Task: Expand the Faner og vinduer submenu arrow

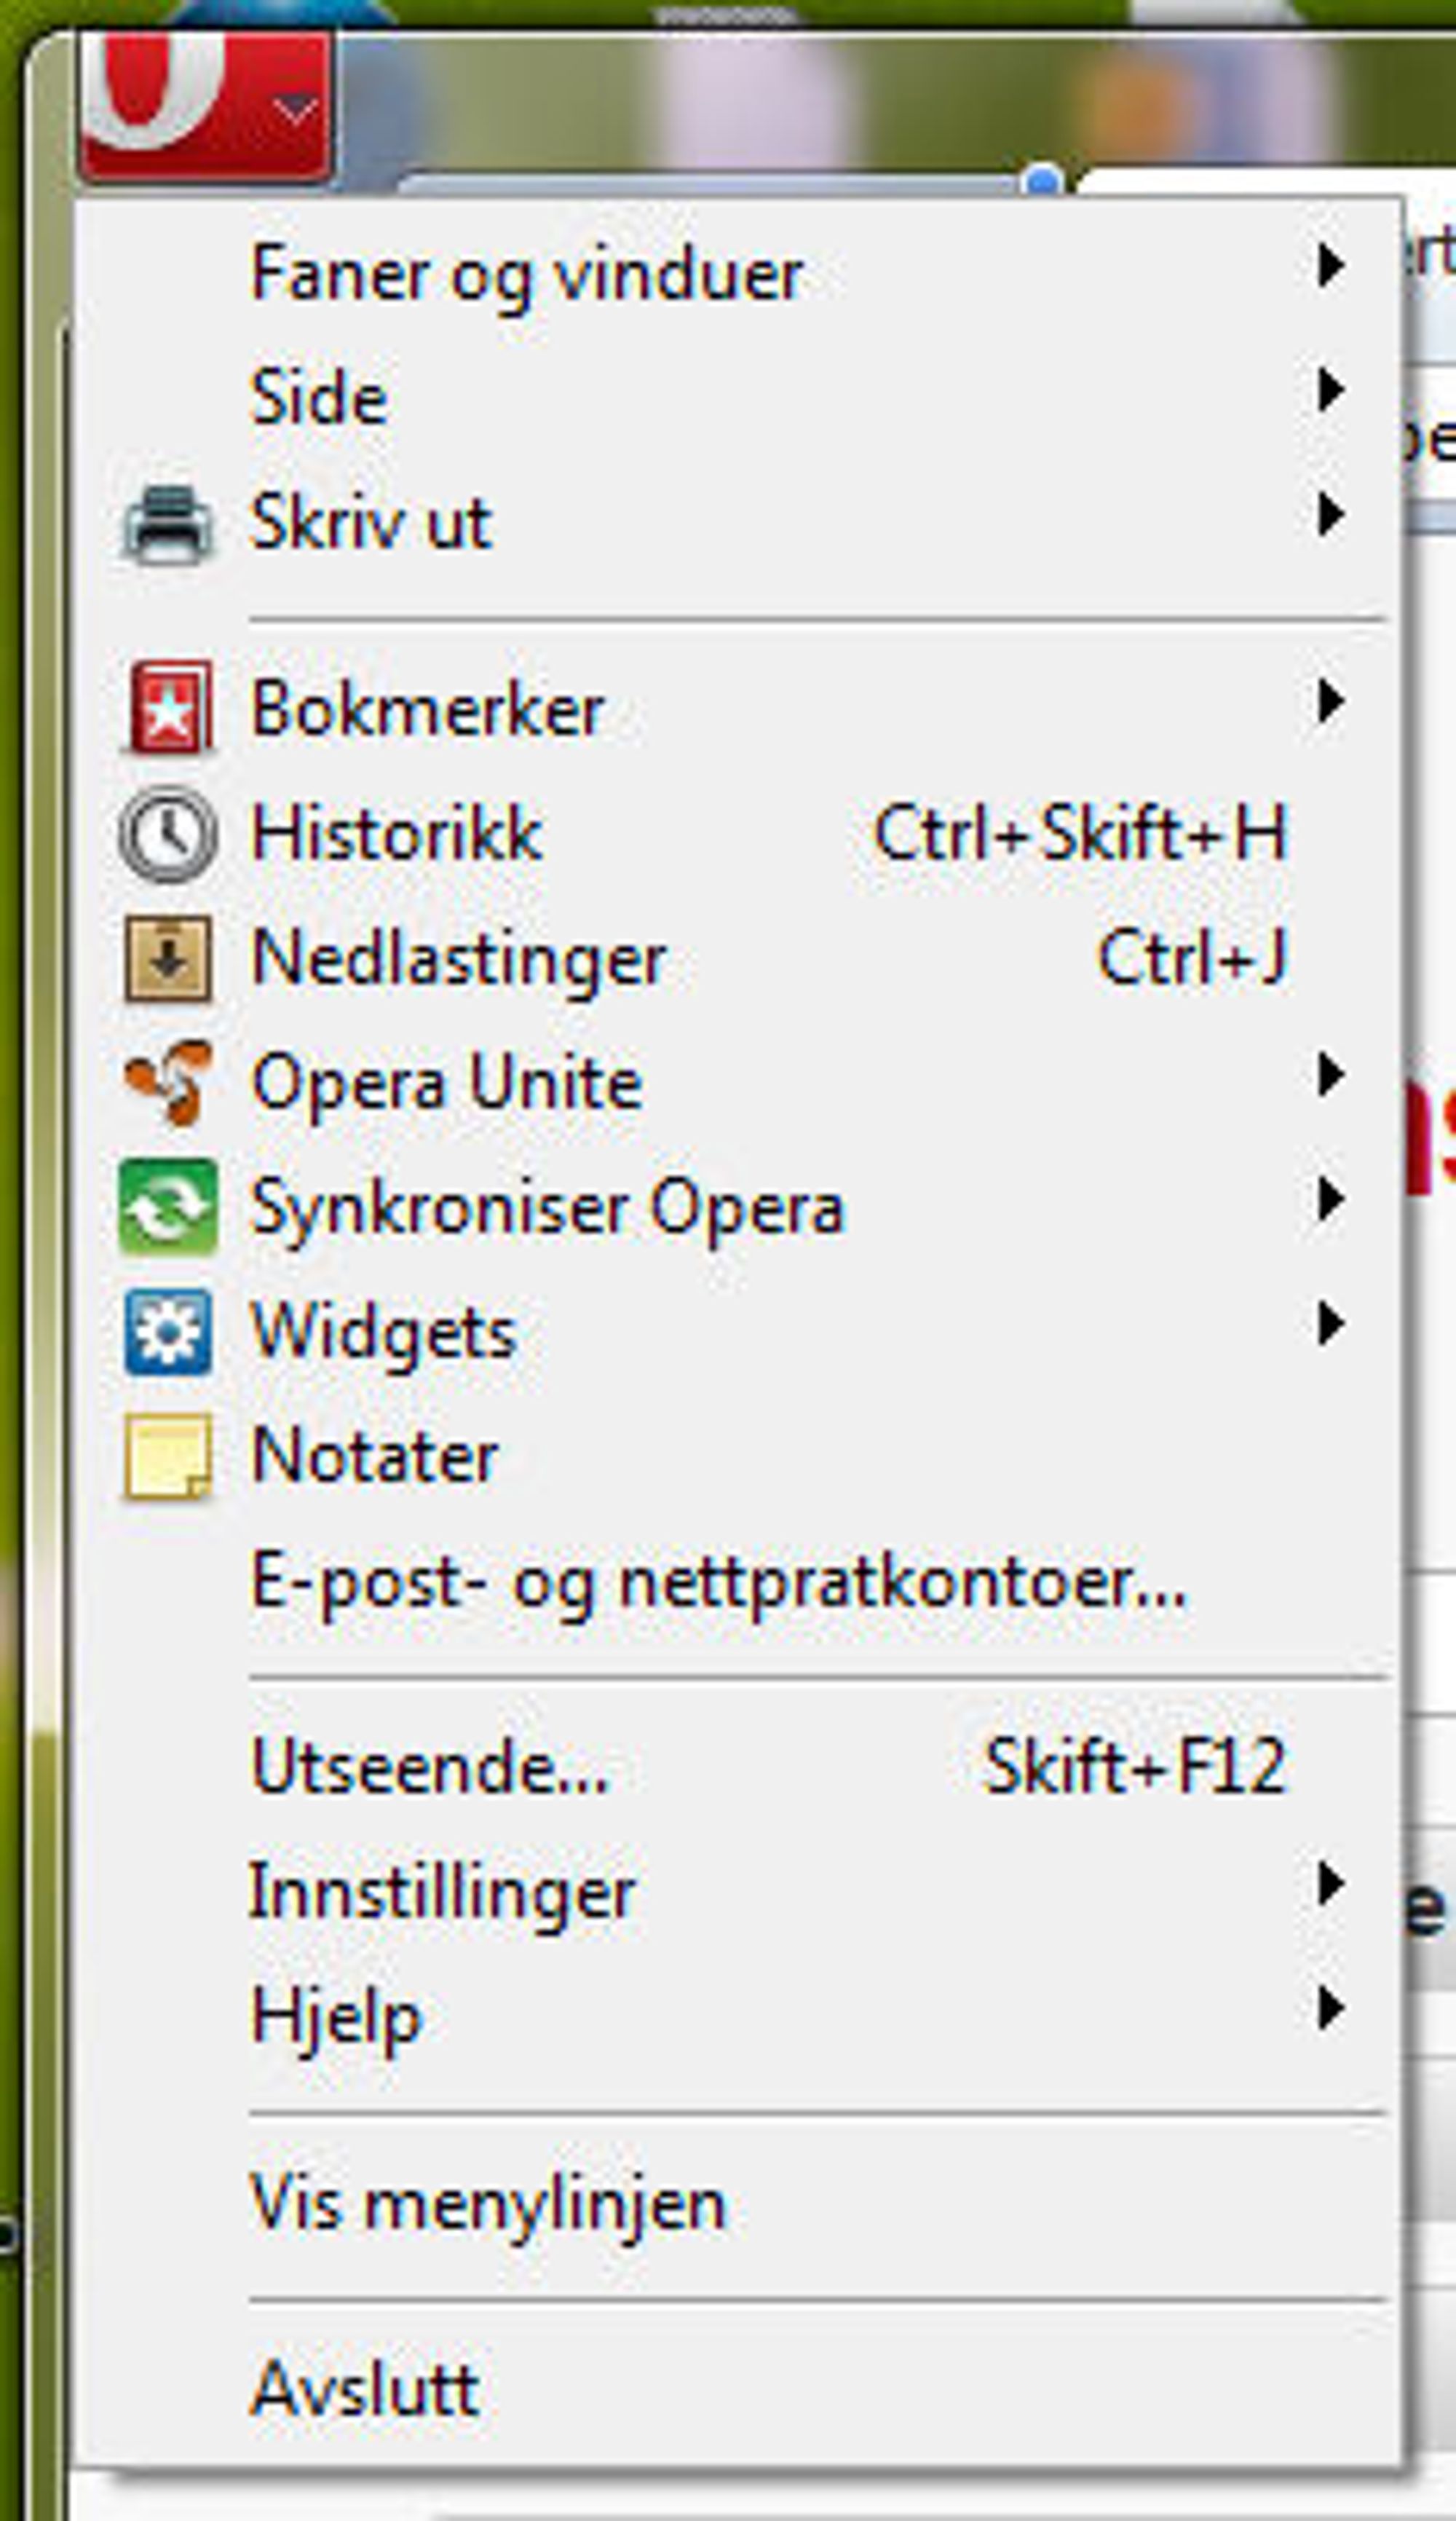Action: (x=1329, y=267)
